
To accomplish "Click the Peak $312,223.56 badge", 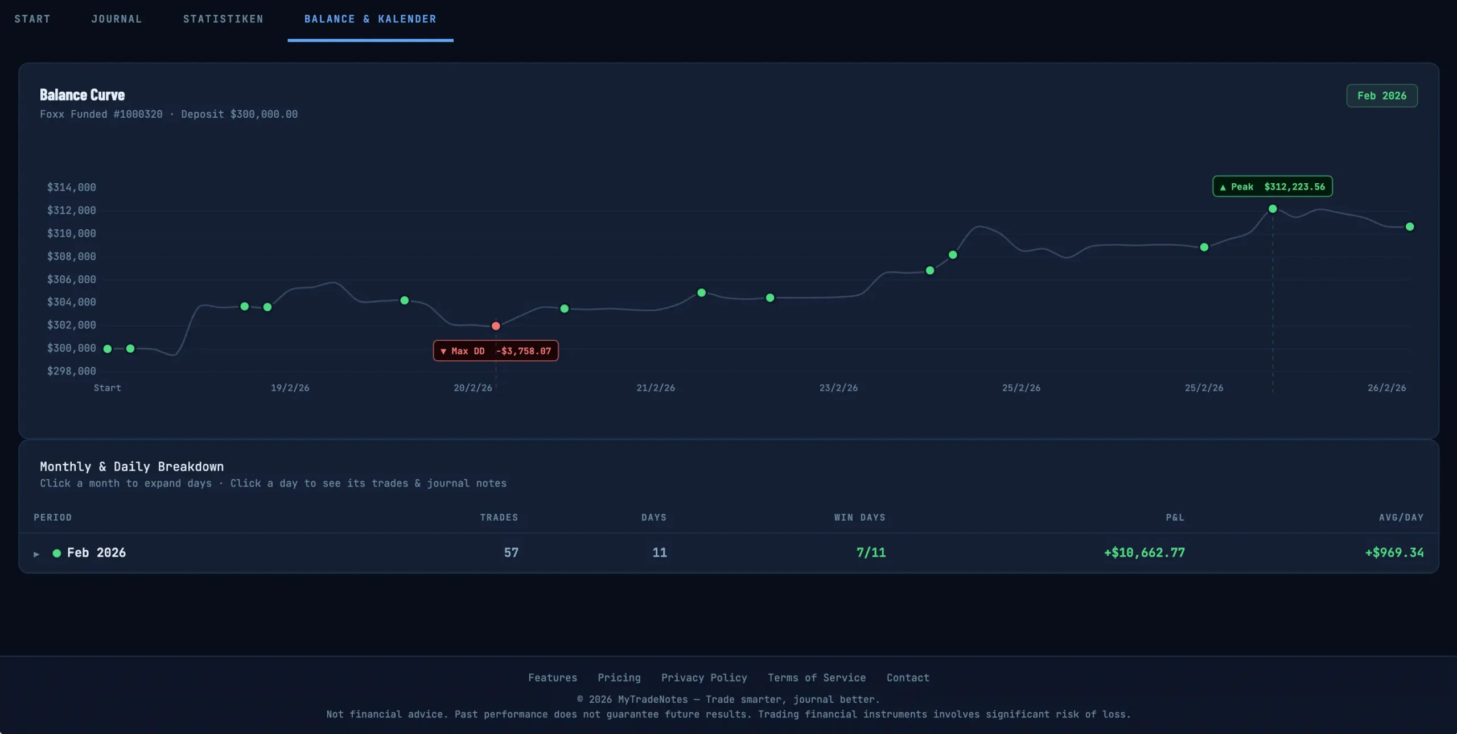I will click(x=1272, y=187).
